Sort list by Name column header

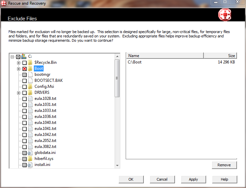pos(165,56)
